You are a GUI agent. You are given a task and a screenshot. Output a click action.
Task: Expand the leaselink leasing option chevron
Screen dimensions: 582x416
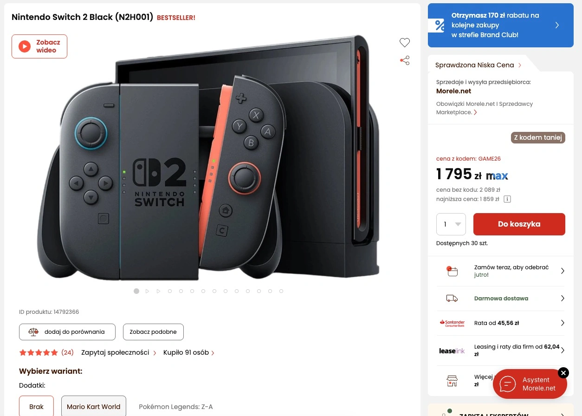pos(563,351)
